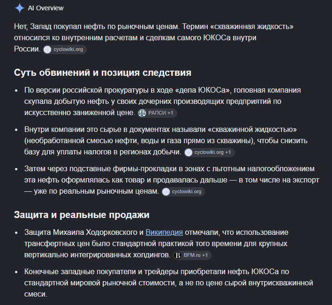Open the "BFM.ru +1" source chip
This screenshot has width=332, height=305.
(192, 255)
